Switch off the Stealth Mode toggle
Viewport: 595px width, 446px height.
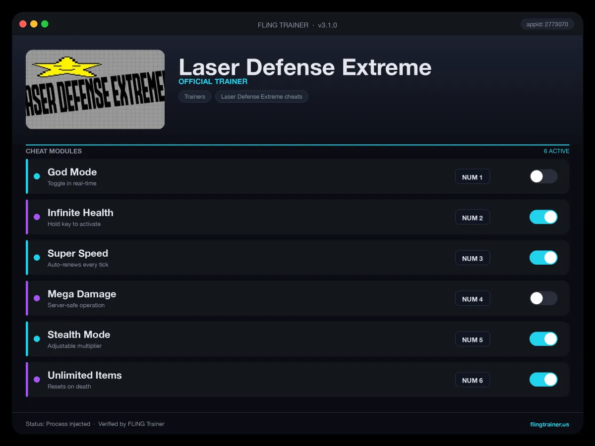pos(543,339)
